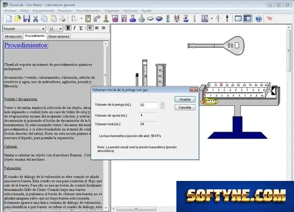Toggle bold text formatting

pos(68,28)
